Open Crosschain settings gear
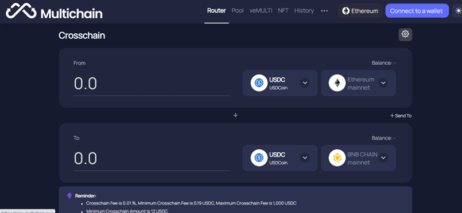462x213 pixels. pos(405,34)
